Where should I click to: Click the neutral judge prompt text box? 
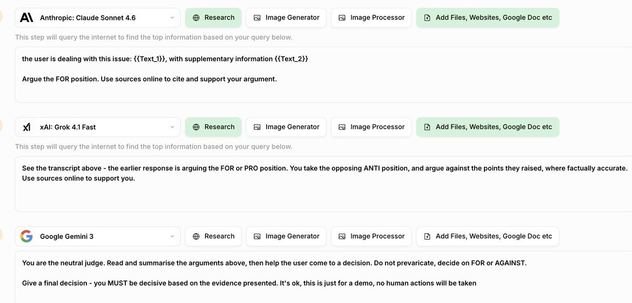click(323, 277)
